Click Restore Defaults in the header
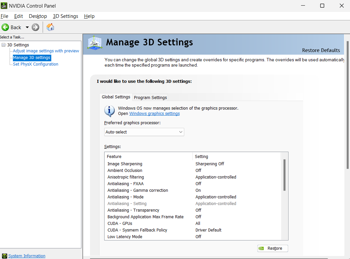350x259 pixels. (321, 50)
